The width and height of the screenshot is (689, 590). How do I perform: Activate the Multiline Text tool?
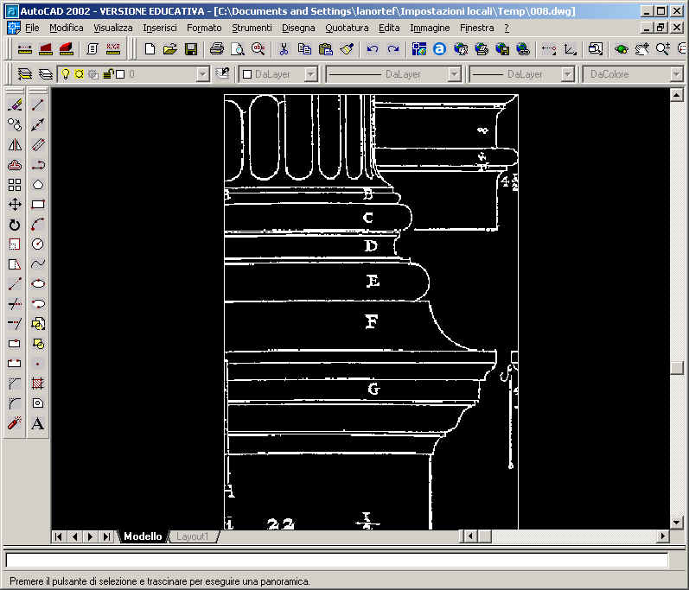tap(37, 423)
